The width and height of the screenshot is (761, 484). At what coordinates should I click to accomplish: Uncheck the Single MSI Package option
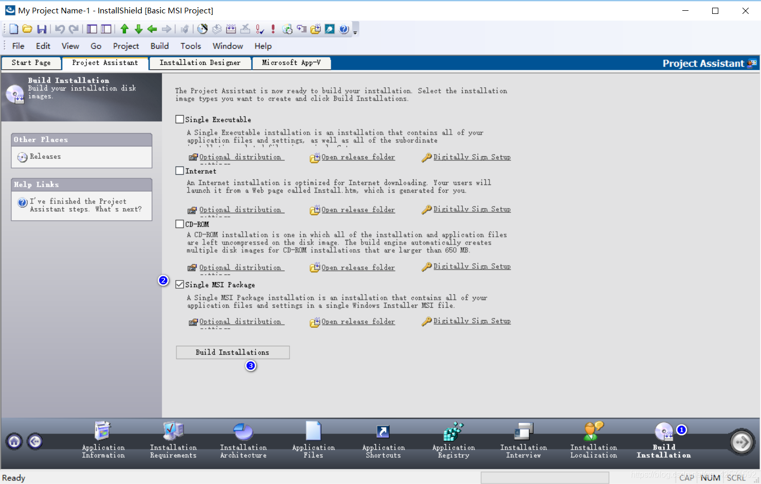(x=179, y=284)
